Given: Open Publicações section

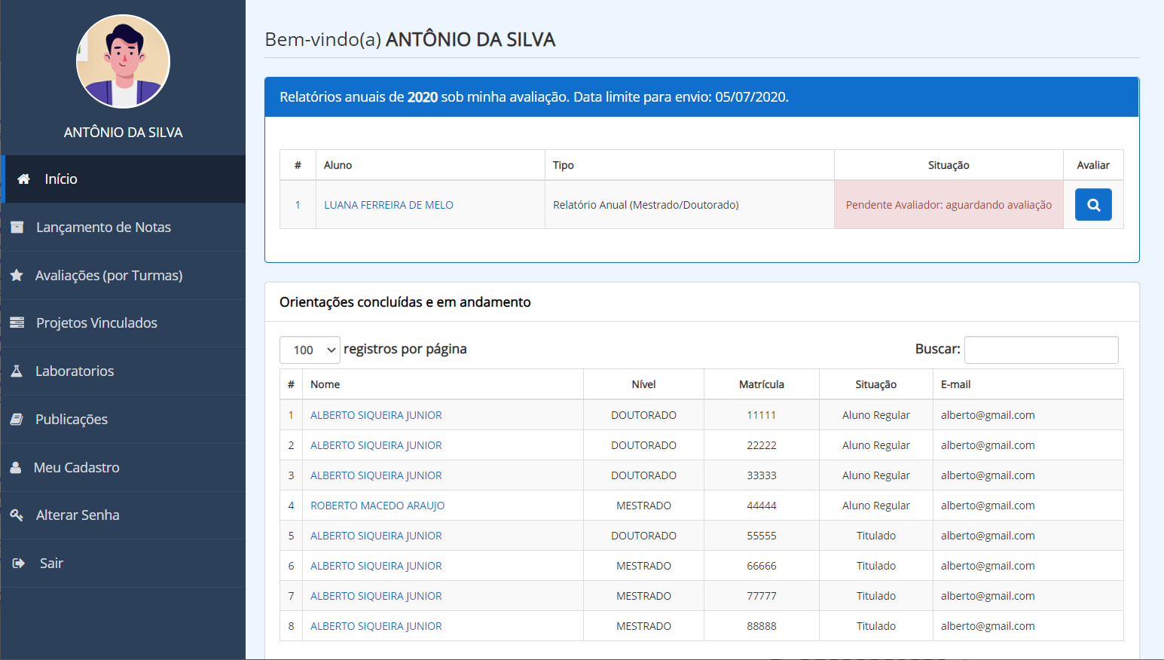Looking at the screenshot, I should (x=123, y=419).
